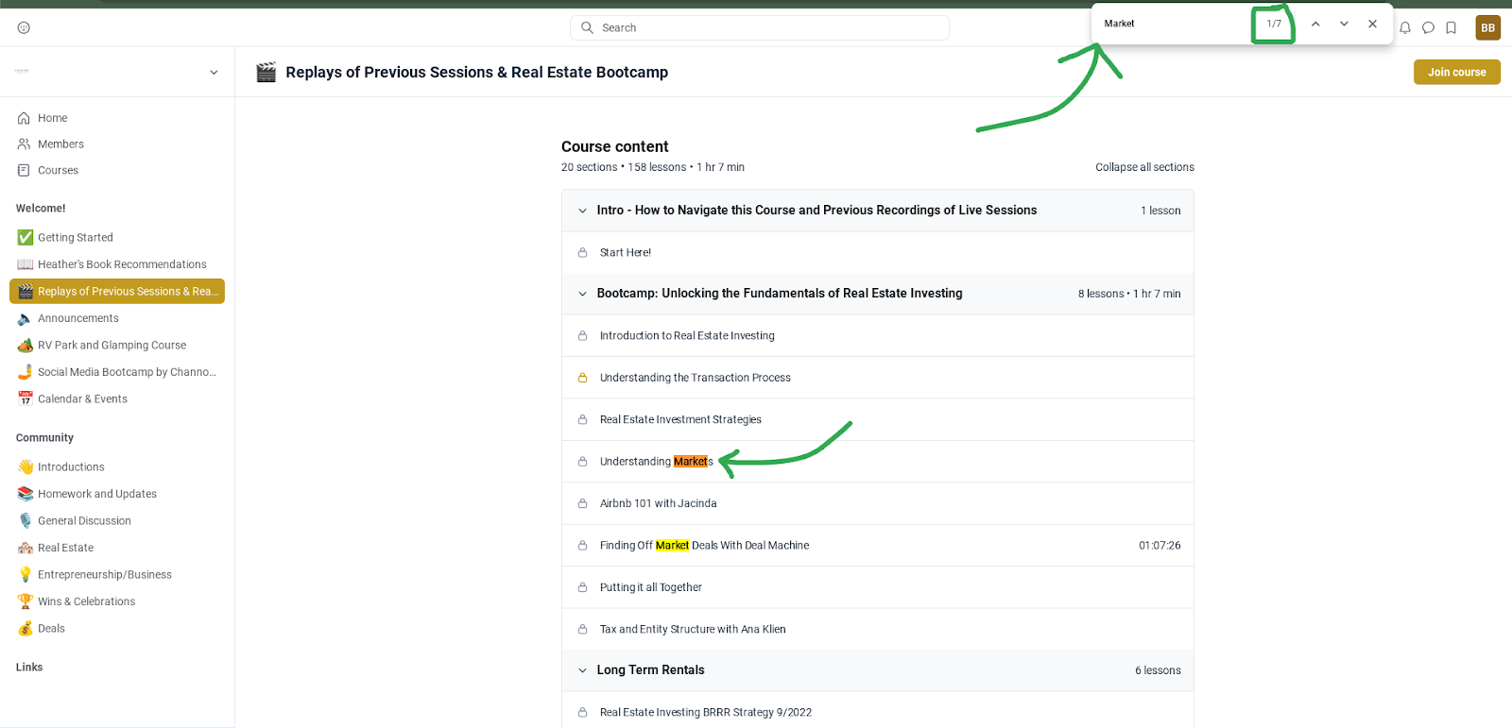Viewport: 1512px width, 728px height.
Task: Click the money bag Deals icon
Action: [26, 628]
